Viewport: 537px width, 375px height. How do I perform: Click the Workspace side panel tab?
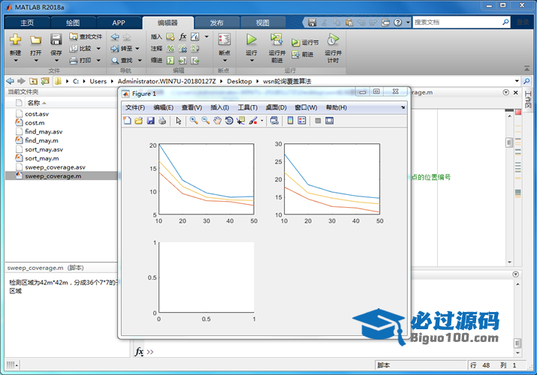(528, 100)
